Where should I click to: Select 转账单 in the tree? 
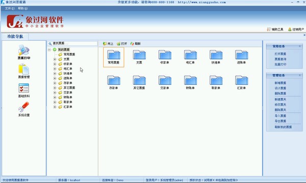68,97
